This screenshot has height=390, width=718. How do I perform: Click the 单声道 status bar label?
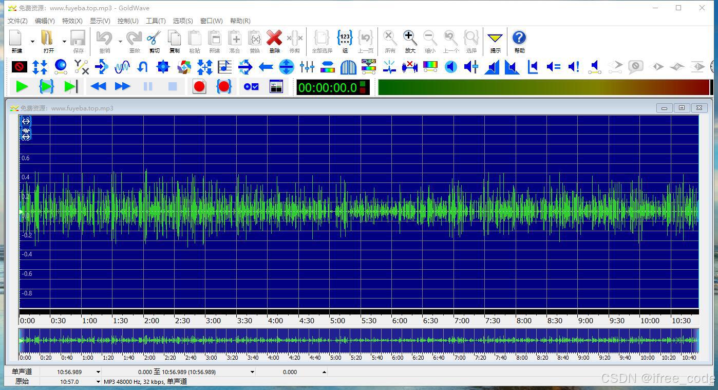22,372
